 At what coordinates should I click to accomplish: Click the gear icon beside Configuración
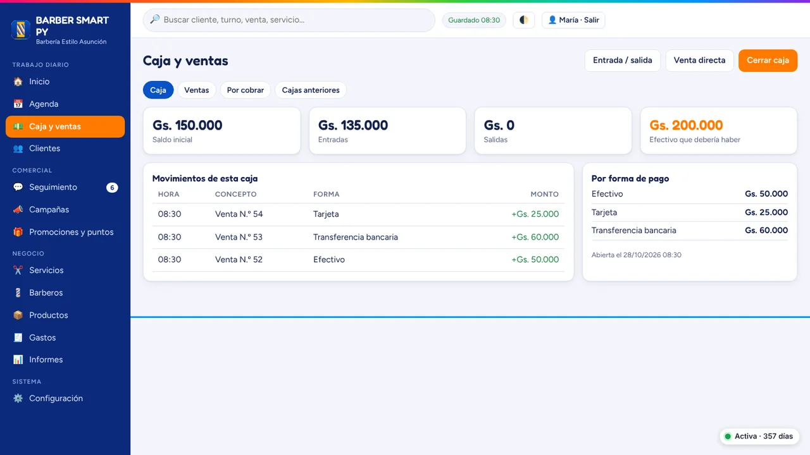18,398
